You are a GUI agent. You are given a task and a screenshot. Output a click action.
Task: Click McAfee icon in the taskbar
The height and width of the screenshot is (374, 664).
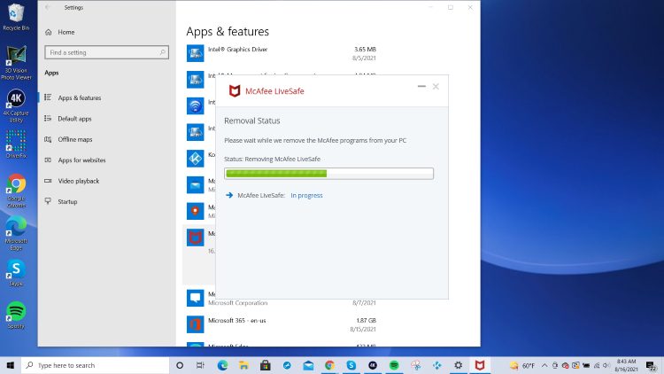[x=479, y=365]
